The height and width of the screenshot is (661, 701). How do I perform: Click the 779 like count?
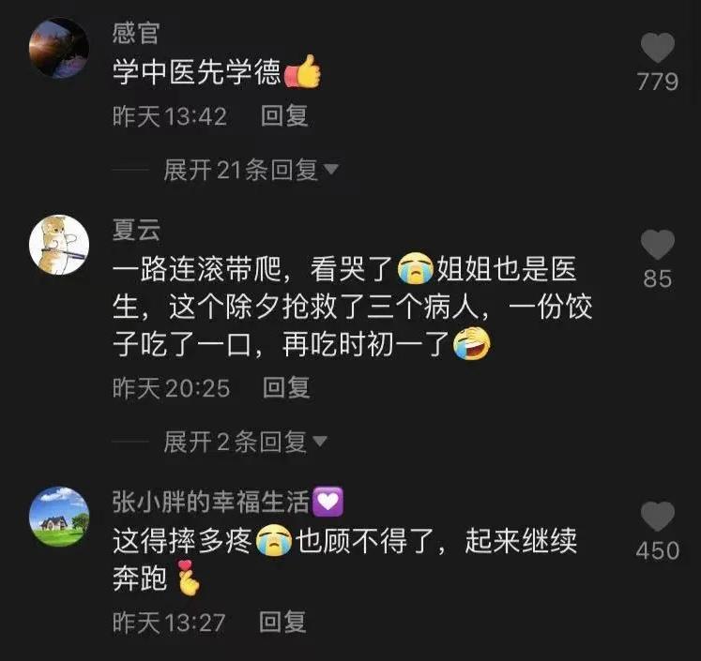tap(658, 82)
